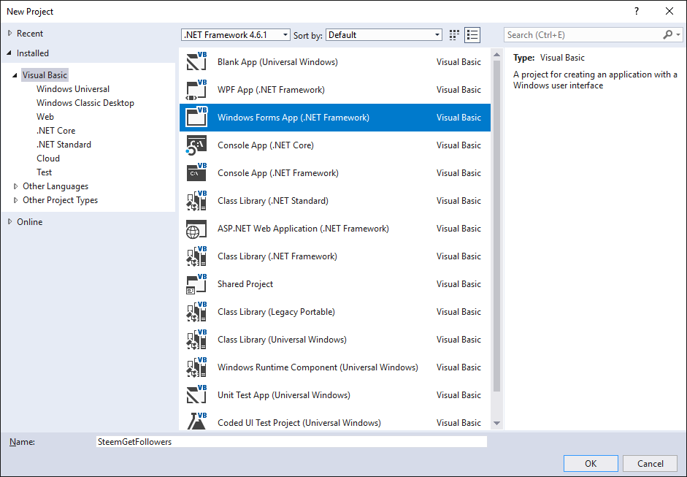687x477 pixels.
Task: Click the Other Languages label
Action: pyautogui.click(x=55, y=186)
